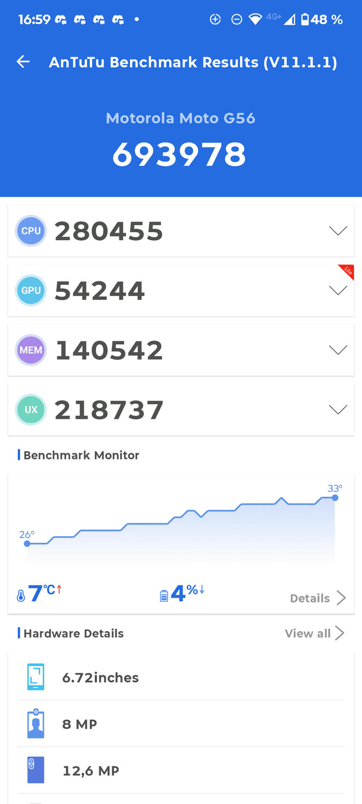Select the 12,6 MP camera row
This screenshot has height=804, width=362.
[x=181, y=770]
